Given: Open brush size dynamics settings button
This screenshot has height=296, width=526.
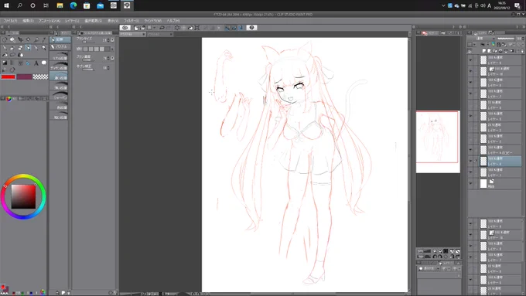Looking at the screenshot, I should 112,40.
